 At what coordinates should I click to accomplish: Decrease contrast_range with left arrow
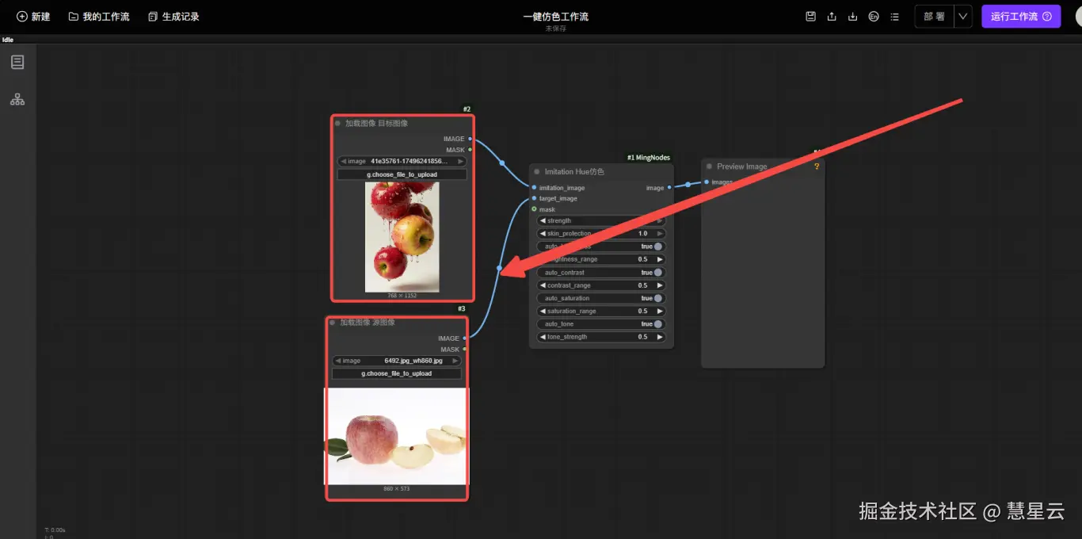(543, 285)
